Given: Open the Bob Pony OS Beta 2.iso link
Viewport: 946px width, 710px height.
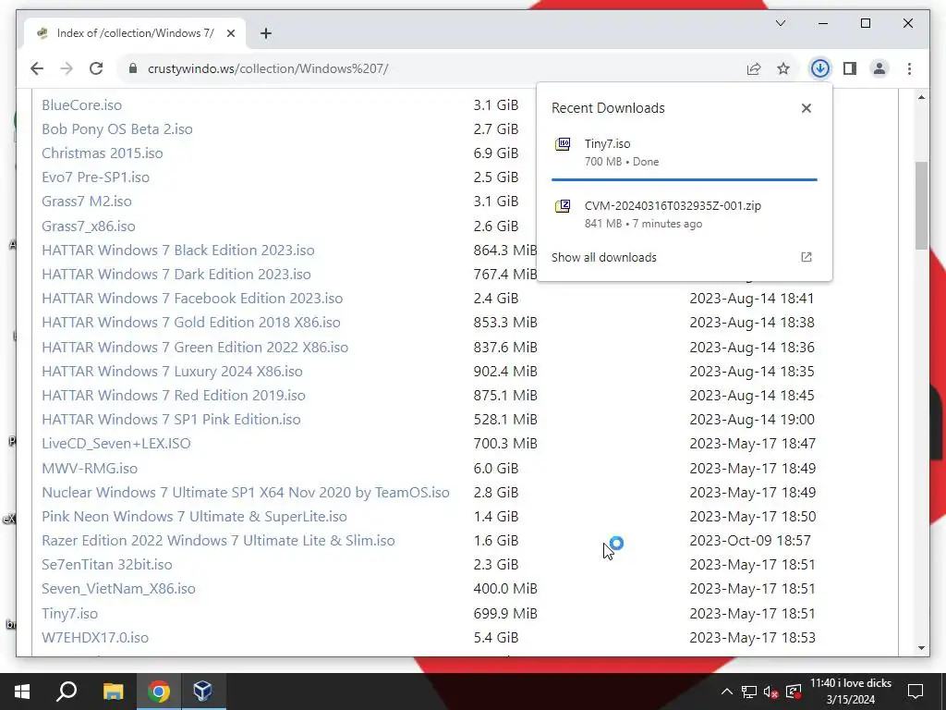Looking at the screenshot, I should click(117, 129).
